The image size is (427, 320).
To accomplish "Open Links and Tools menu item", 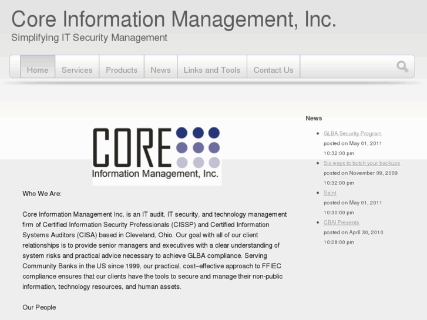I will 212,67.
